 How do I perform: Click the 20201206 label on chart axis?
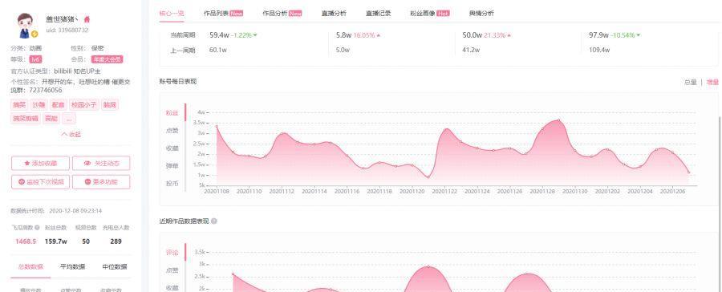click(673, 191)
